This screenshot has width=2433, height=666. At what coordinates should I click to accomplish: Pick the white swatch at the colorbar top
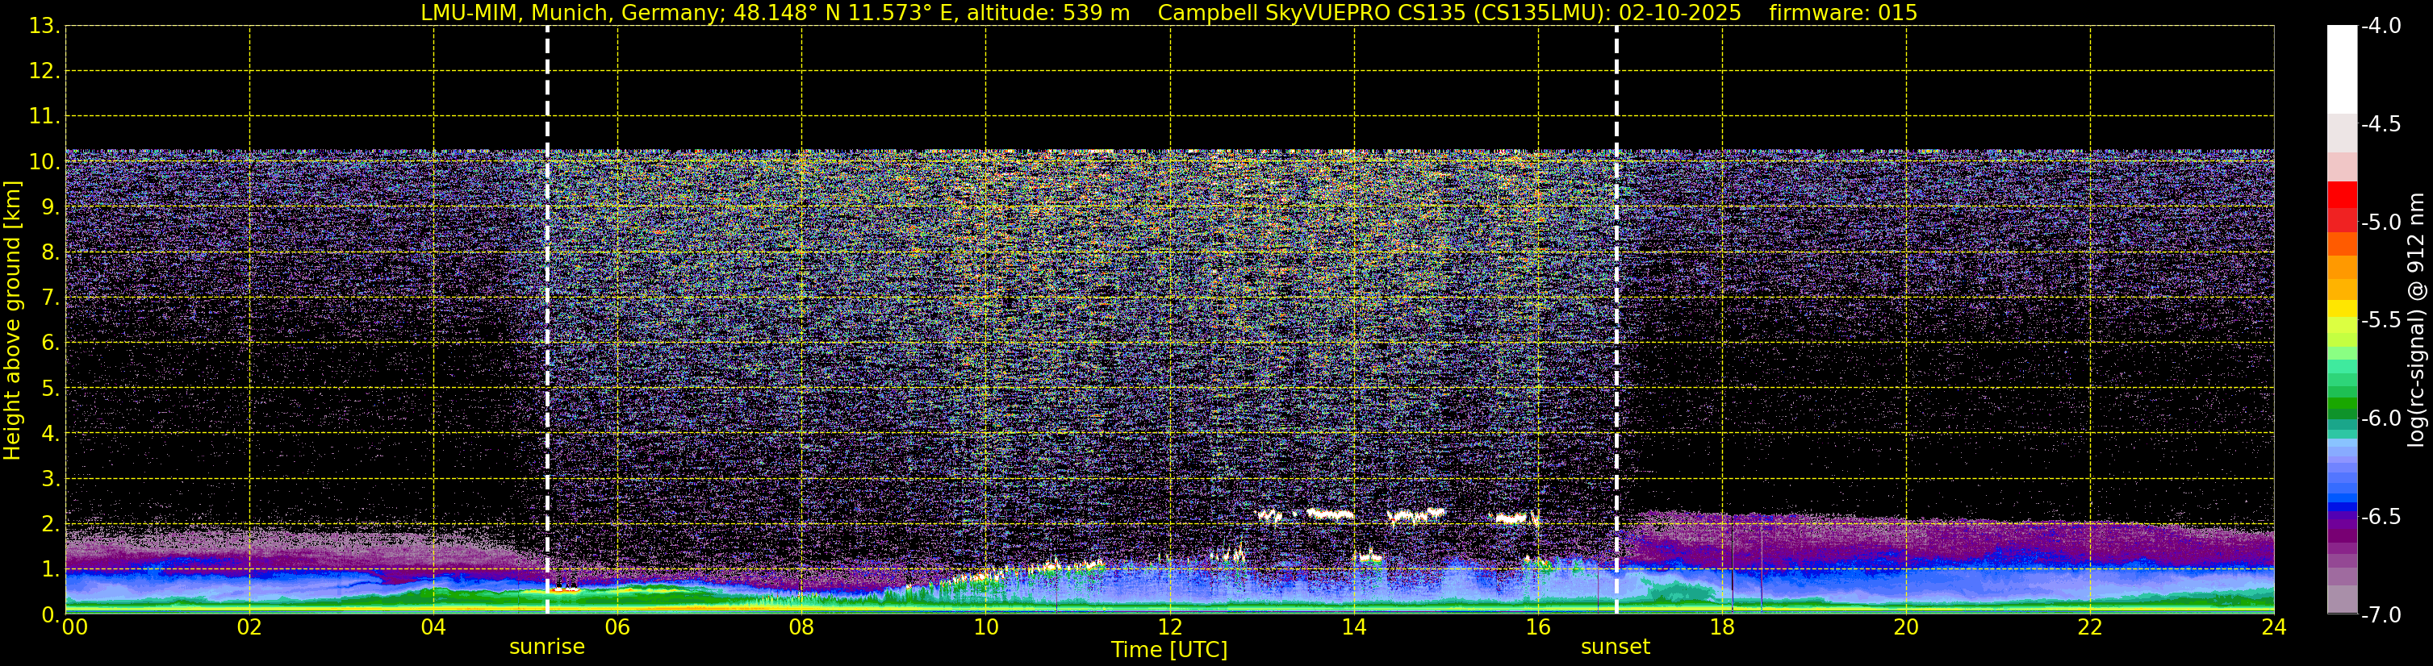[2341, 70]
